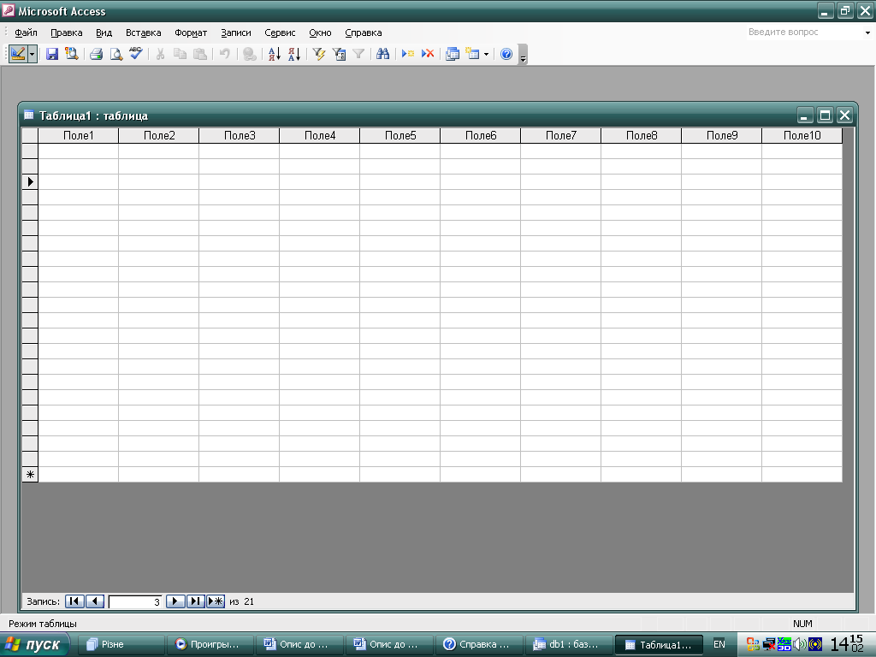Add a new record via toolbar icon
876x657 pixels.
(x=408, y=54)
